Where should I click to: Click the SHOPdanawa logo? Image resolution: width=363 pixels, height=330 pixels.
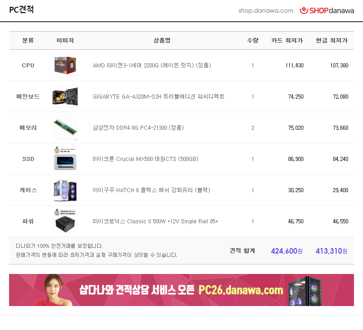[327, 10]
